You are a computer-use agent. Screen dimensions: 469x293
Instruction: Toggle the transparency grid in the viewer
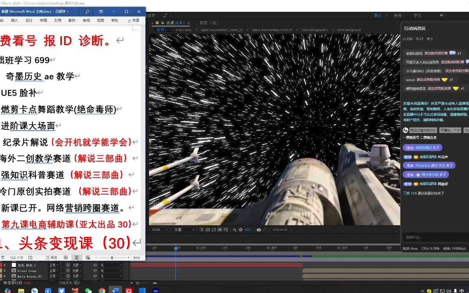tap(208, 230)
